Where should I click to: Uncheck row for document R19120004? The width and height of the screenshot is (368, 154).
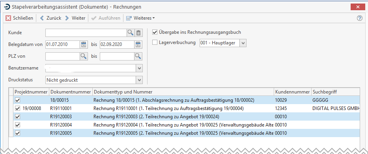18,125
